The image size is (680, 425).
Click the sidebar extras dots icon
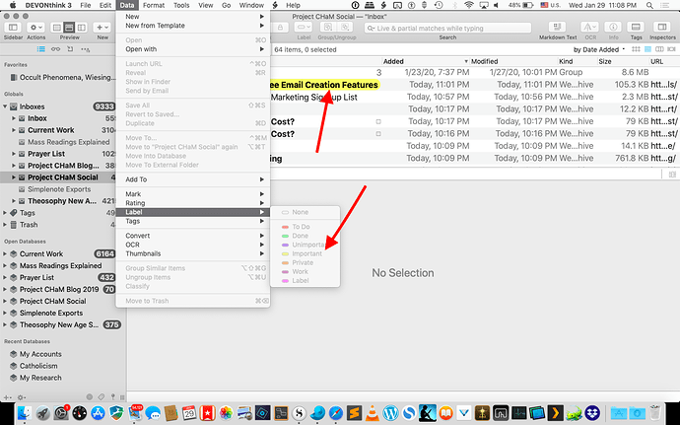[x=85, y=49]
